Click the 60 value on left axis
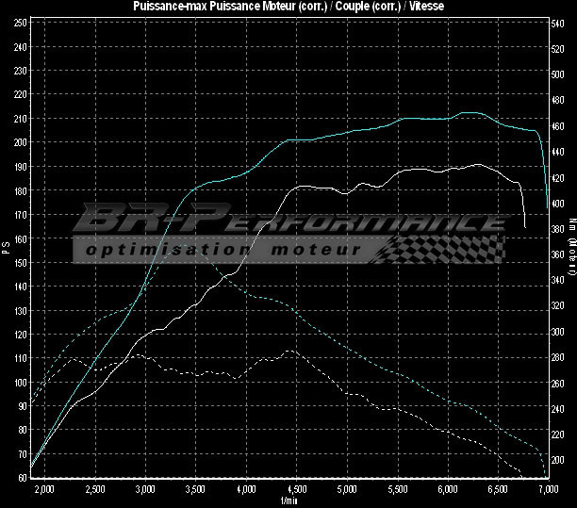 click(x=20, y=478)
